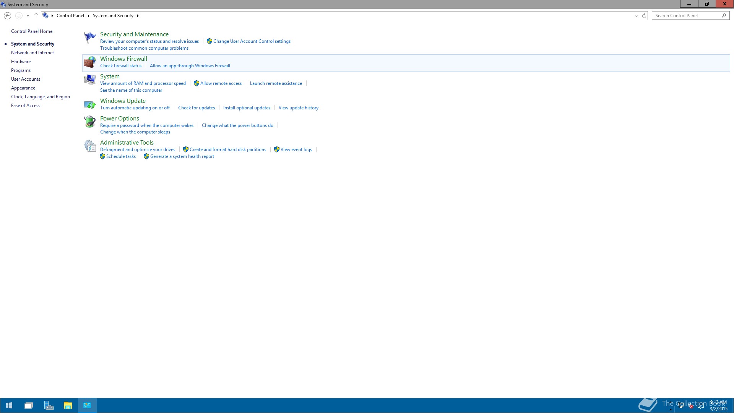Open Administrative Tools heading link
This screenshot has width=734, height=413.
point(127,143)
